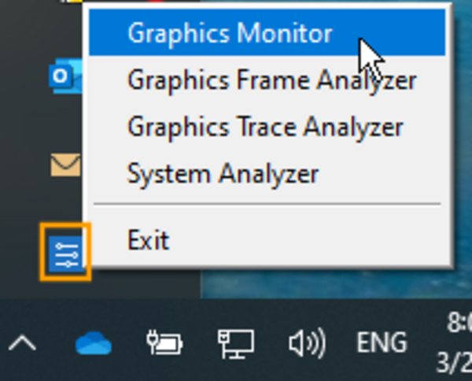The image size is (472, 381).
Task: Choose Exit in the tray menu
Action: (x=148, y=239)
